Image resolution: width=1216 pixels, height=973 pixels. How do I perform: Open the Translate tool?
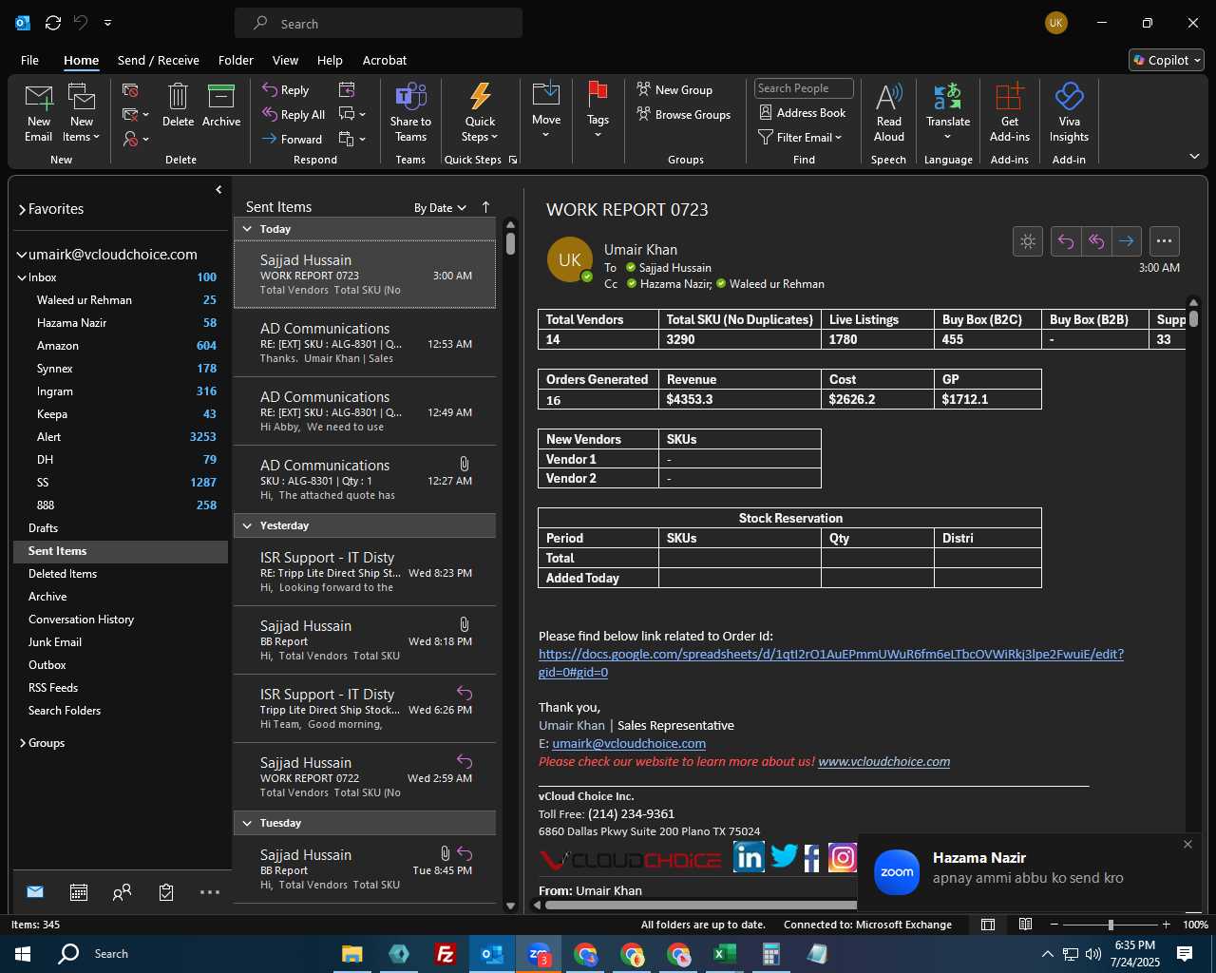(948, 110)
